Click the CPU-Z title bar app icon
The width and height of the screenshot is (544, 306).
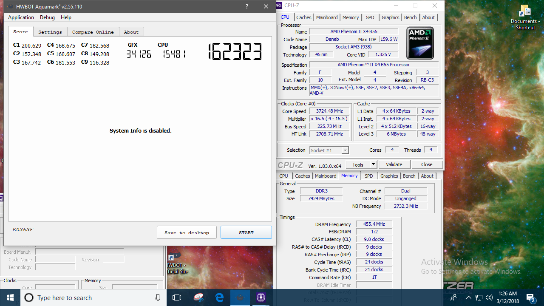(x=280, y=6)
